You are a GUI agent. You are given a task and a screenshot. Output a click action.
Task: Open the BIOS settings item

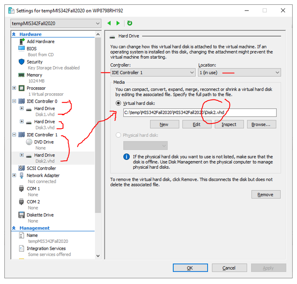[x=32, y=49]
